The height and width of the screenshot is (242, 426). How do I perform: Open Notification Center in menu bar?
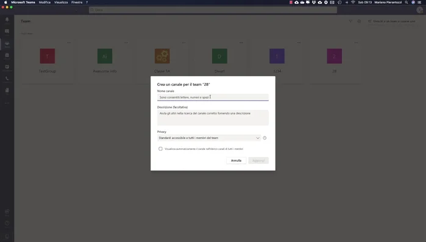tap(419, 2)
